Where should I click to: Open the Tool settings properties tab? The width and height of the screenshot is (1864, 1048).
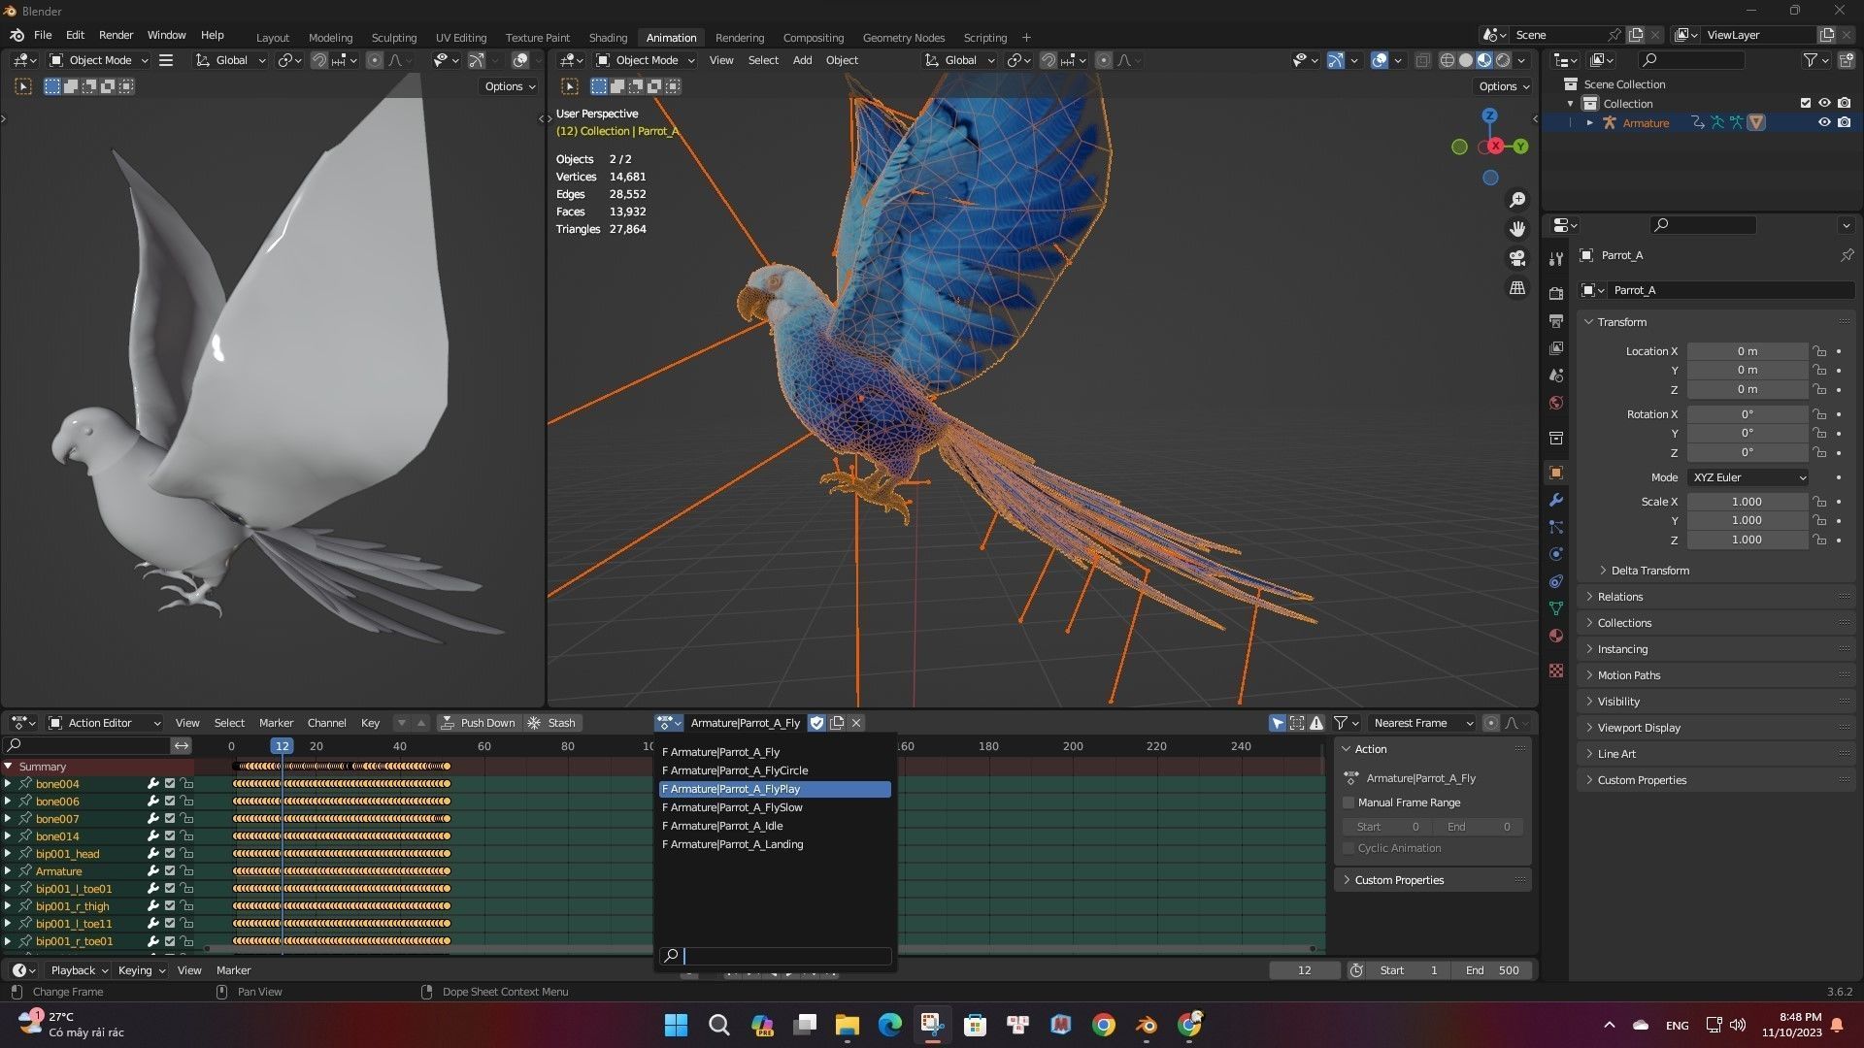point(1556,258)
